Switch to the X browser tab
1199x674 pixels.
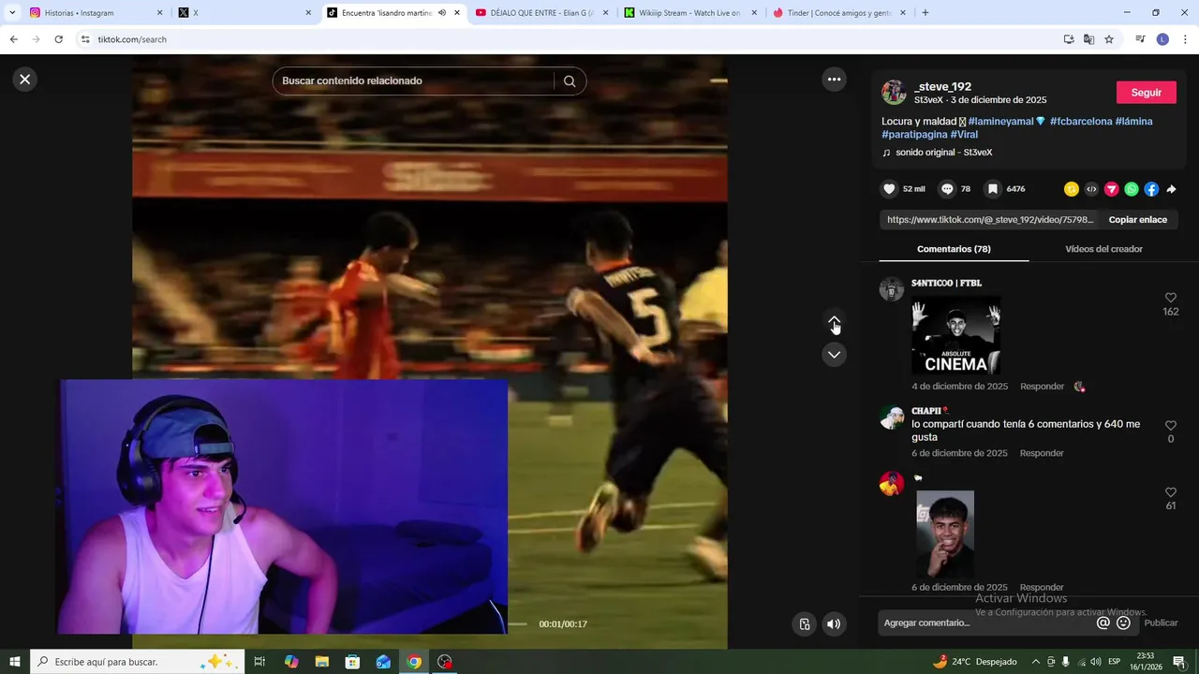click(x=244, y=13)
